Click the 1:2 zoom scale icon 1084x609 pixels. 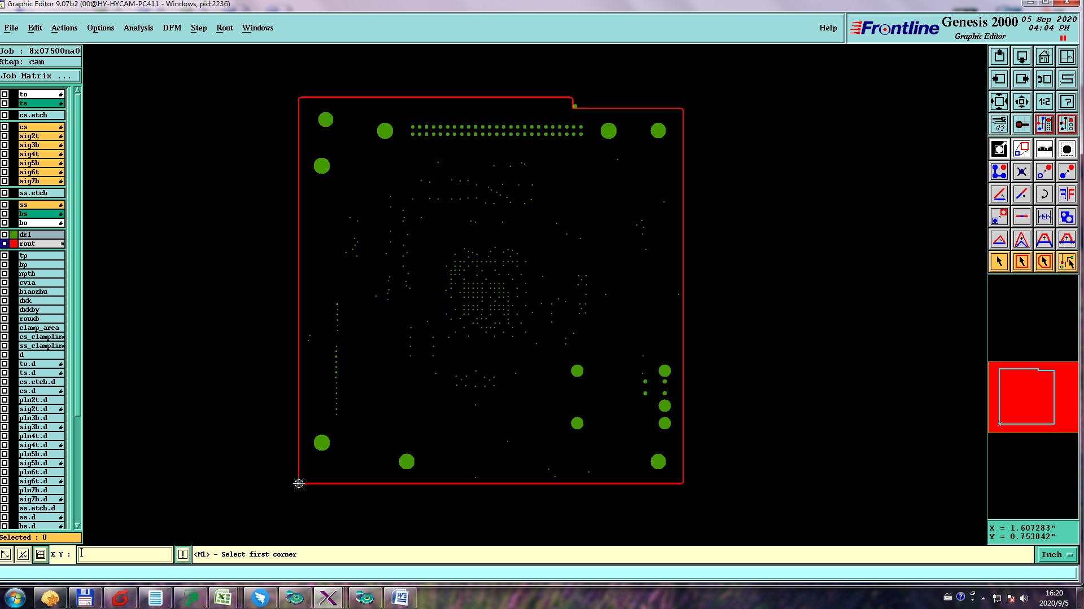[x=1044, y=102]
